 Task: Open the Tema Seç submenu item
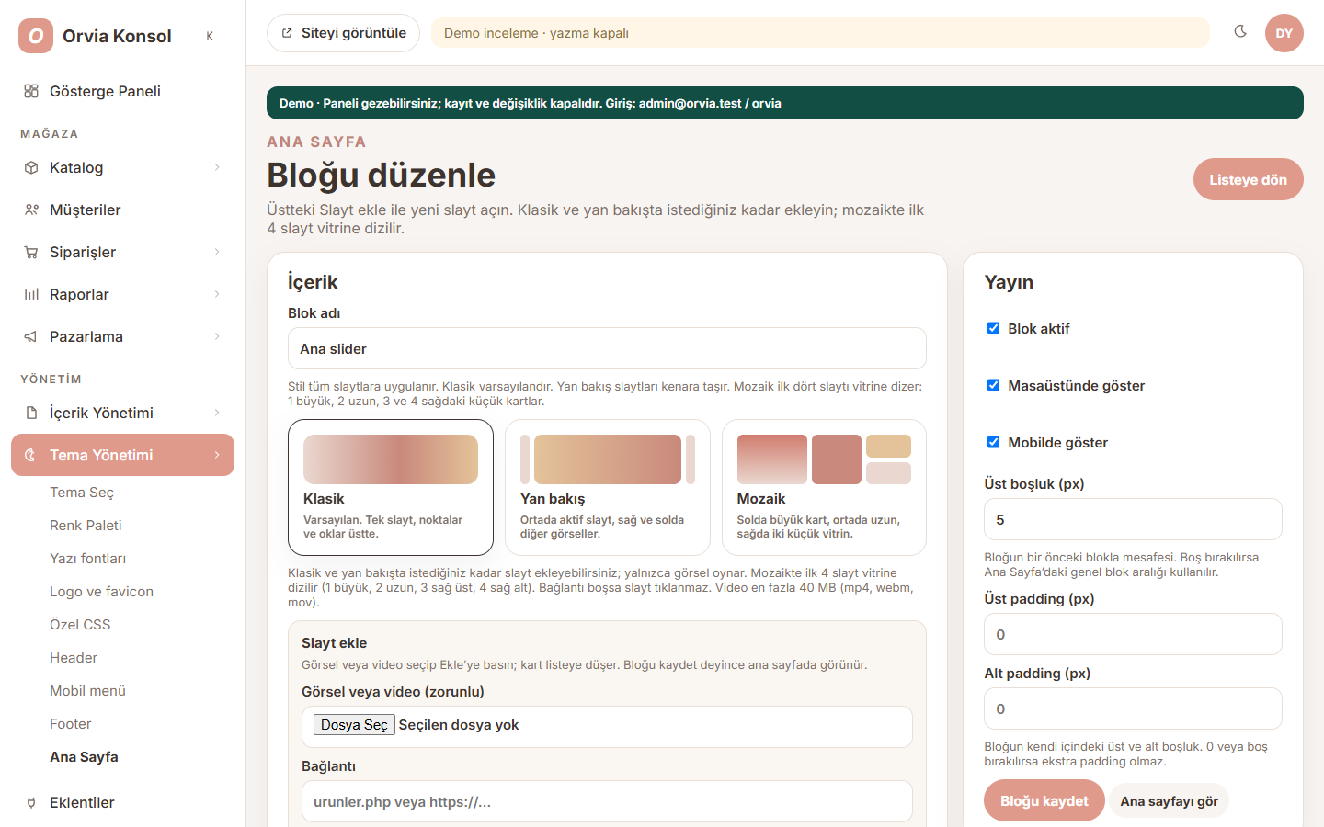click(82, 493)
